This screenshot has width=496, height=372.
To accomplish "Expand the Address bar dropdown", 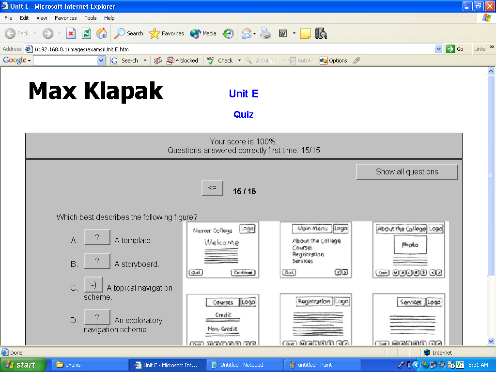I will [x=438, y=49].
